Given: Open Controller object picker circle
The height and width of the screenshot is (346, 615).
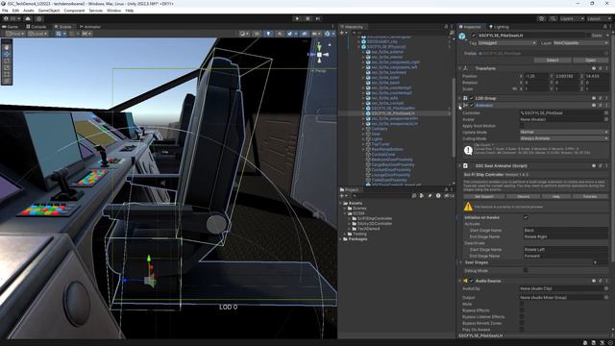Looking at the screenshot, I should [606, 113].
